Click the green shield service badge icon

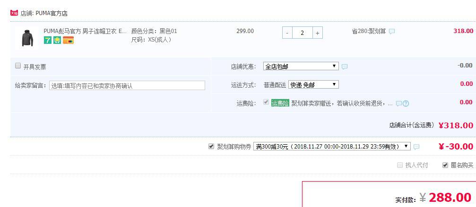click(x=57, y=40)
